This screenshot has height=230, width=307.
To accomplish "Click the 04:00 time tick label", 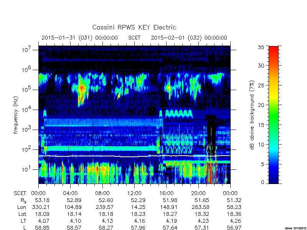I will click(x=71, y=194).
